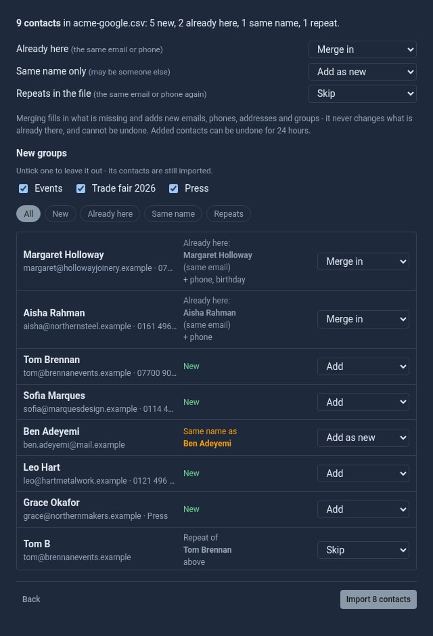Open the Already here action dropdown

pyautogui.click(x=362, y=49)
